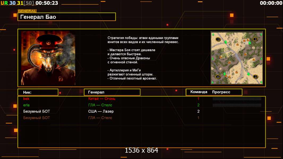This screenshot has height=159, width=283.
Task: Click the 'Отличный пехотный арсенал' line
Action: click(132, 78)
